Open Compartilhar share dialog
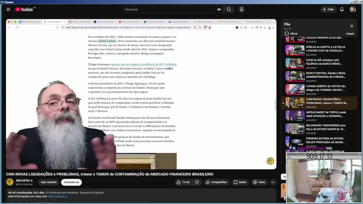 (x=216, y=182)
